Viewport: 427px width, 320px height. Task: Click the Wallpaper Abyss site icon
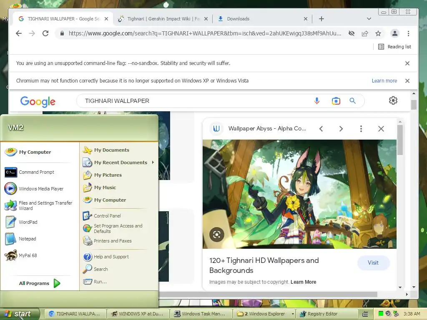pos(216,128)
